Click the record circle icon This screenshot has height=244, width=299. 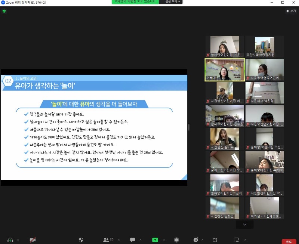coord(176,240)
